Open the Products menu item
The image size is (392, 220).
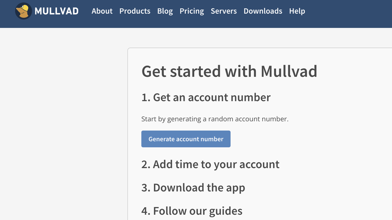(x=135, y=11)
